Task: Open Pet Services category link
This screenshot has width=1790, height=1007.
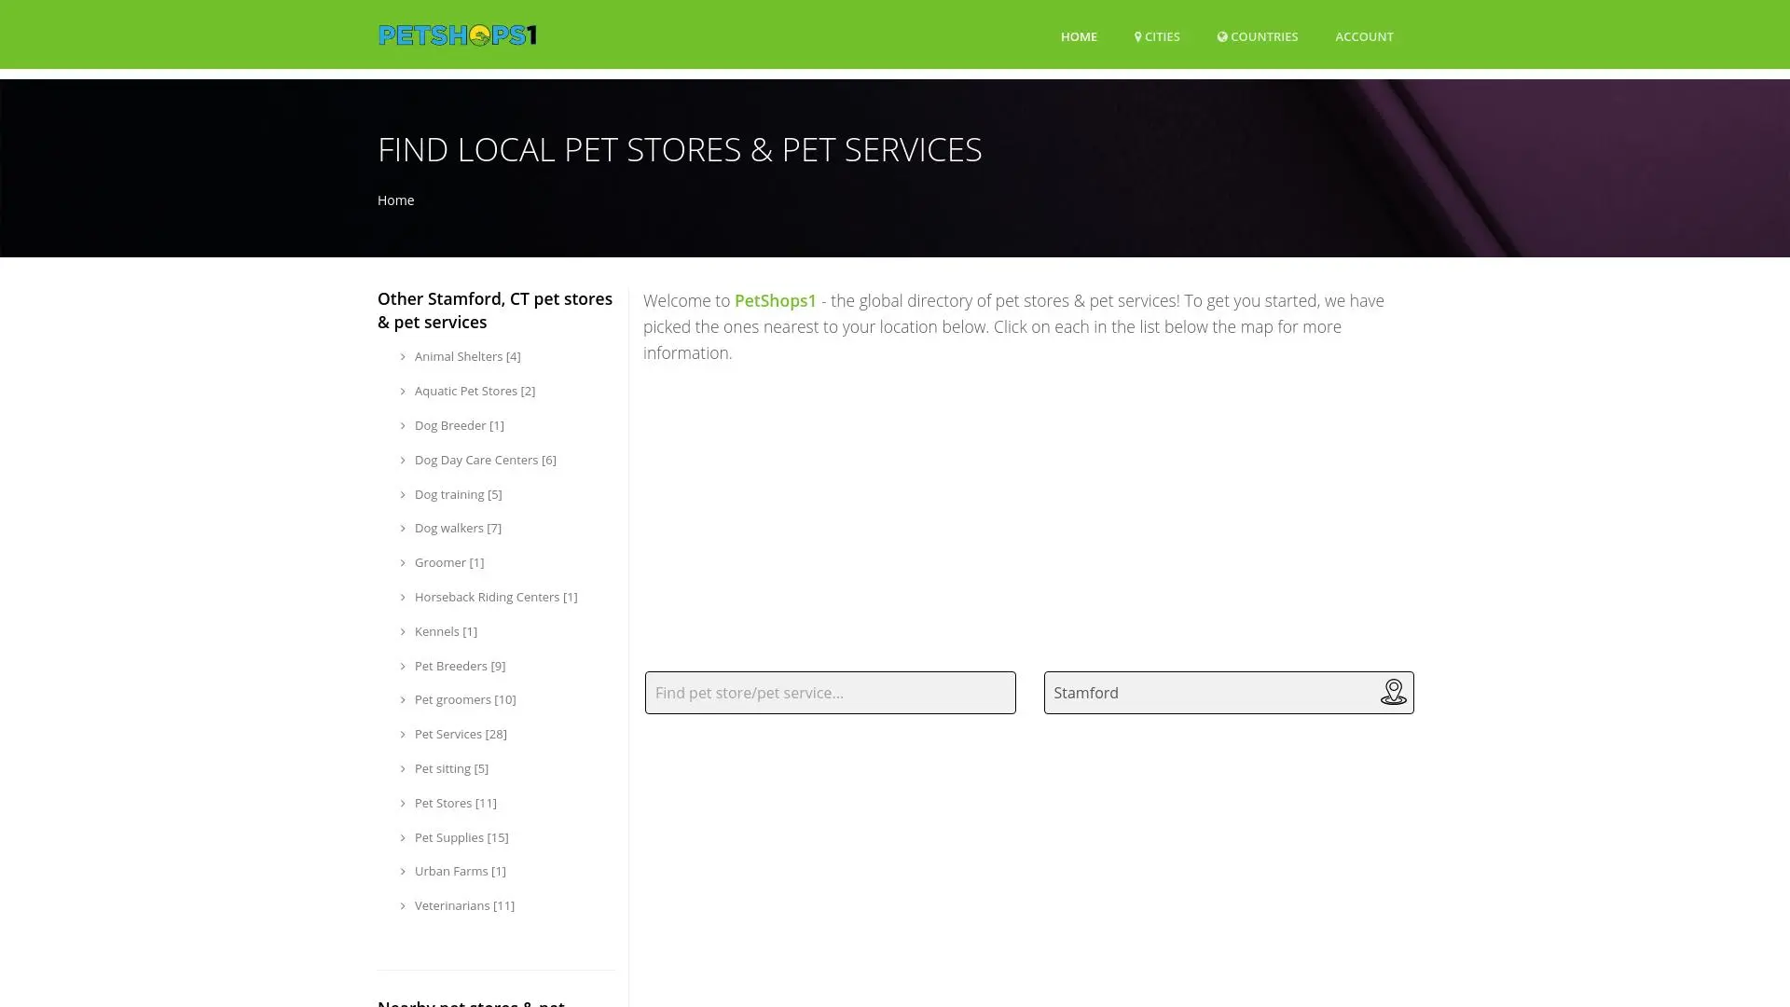Action: click(460, 734)
